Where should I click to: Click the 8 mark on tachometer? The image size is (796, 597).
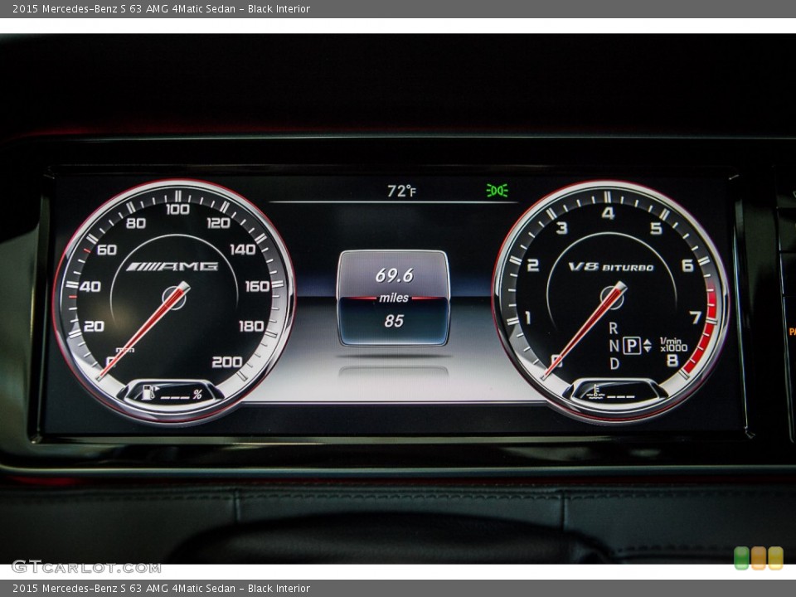[672, 361]
